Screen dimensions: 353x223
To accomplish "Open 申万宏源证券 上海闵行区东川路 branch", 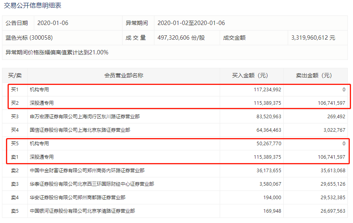I will tap(84, 117).
